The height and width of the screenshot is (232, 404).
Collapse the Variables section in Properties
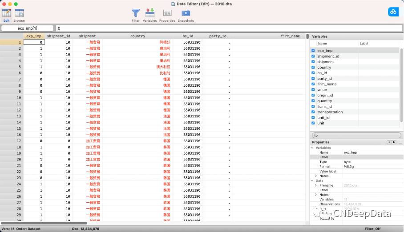click(312, 148)
